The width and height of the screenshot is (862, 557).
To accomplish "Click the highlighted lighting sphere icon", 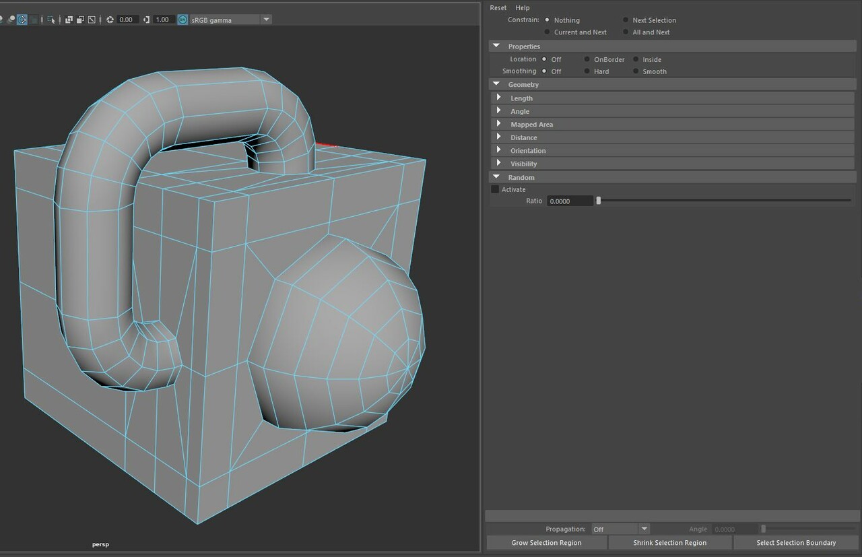I will tap(22, 20).
